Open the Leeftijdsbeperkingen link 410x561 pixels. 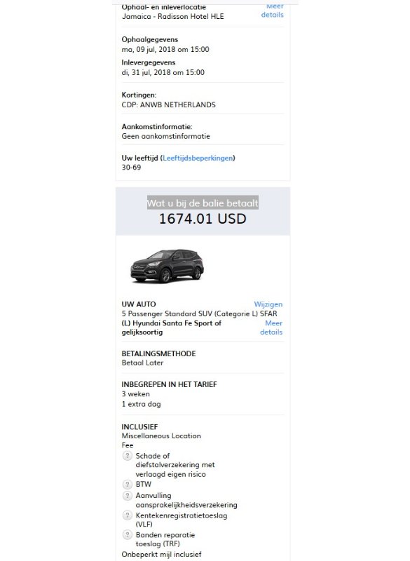point(198,158)
